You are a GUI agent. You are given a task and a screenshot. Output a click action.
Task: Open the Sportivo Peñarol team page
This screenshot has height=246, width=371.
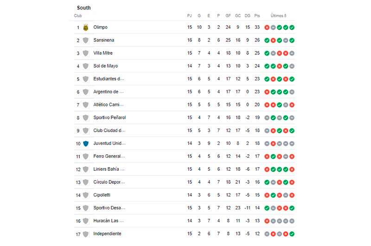pyautogui.click(x=109, y=117)
